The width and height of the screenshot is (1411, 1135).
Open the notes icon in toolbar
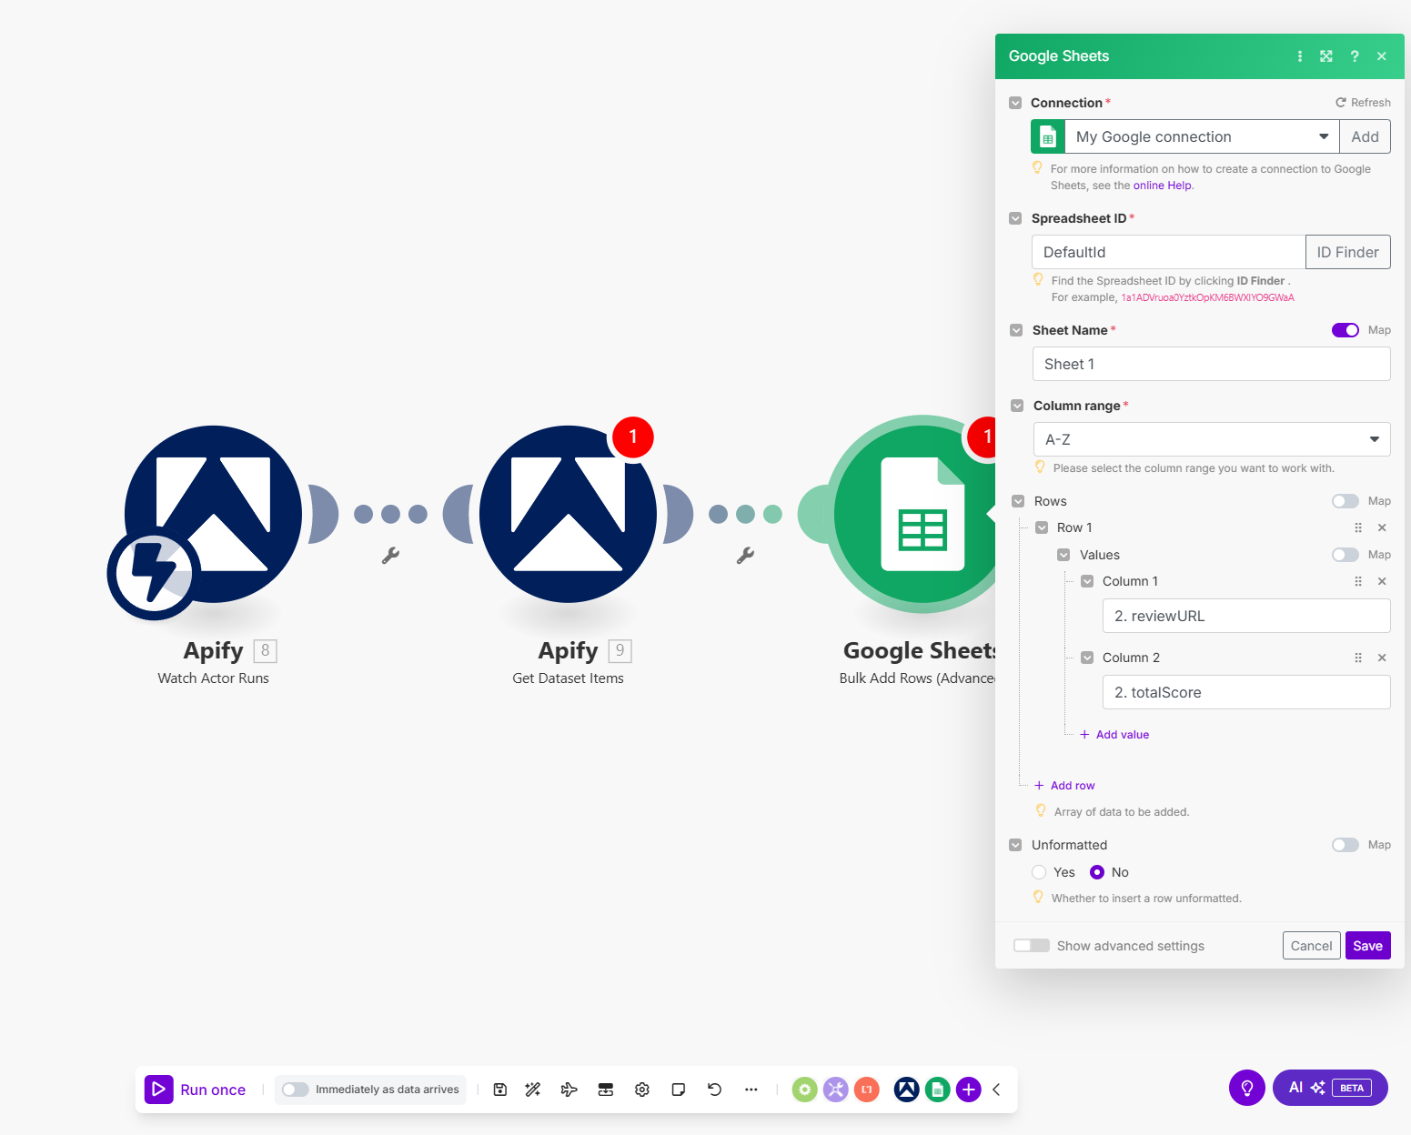(678, 1090)
